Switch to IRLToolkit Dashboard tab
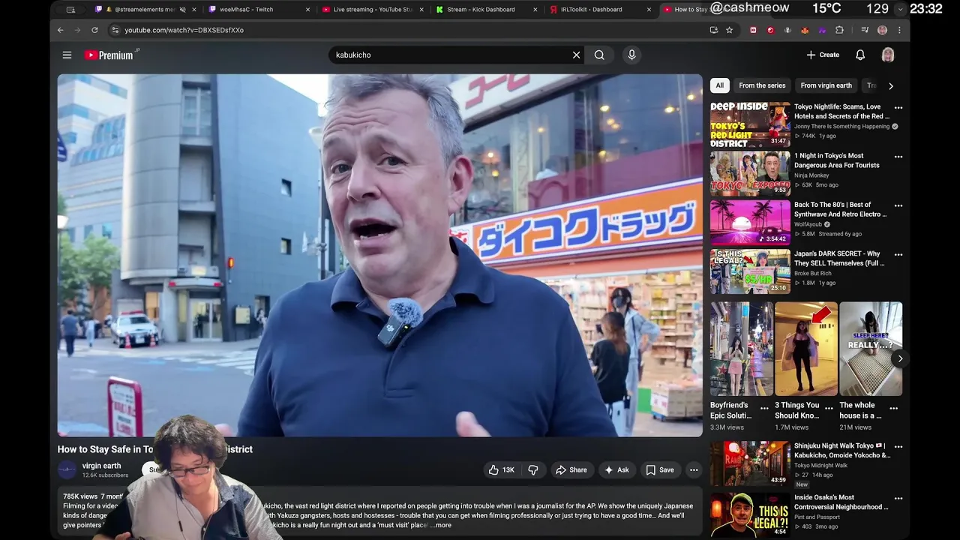The width and height of the screenshot is (960, 540). [x=601, y=10]
